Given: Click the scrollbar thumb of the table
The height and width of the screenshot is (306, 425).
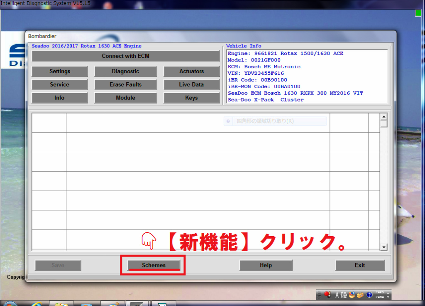Looking at the screenshot, I should click(x=383, y=124).
